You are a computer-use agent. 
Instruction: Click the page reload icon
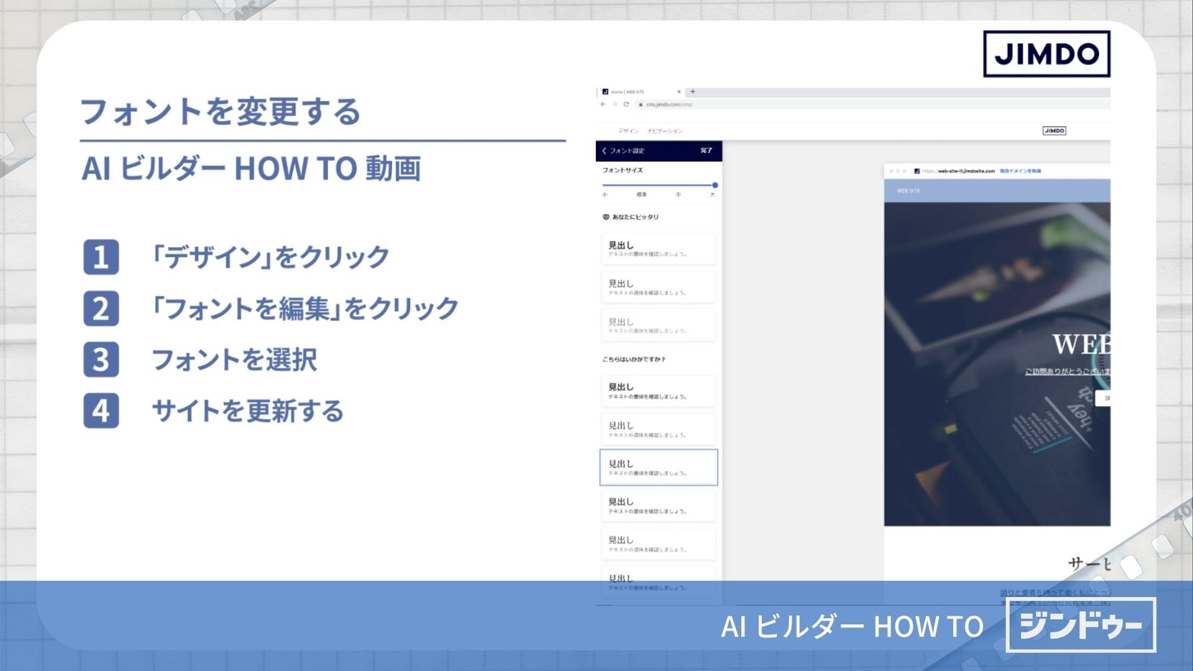[x=626, y=104]
